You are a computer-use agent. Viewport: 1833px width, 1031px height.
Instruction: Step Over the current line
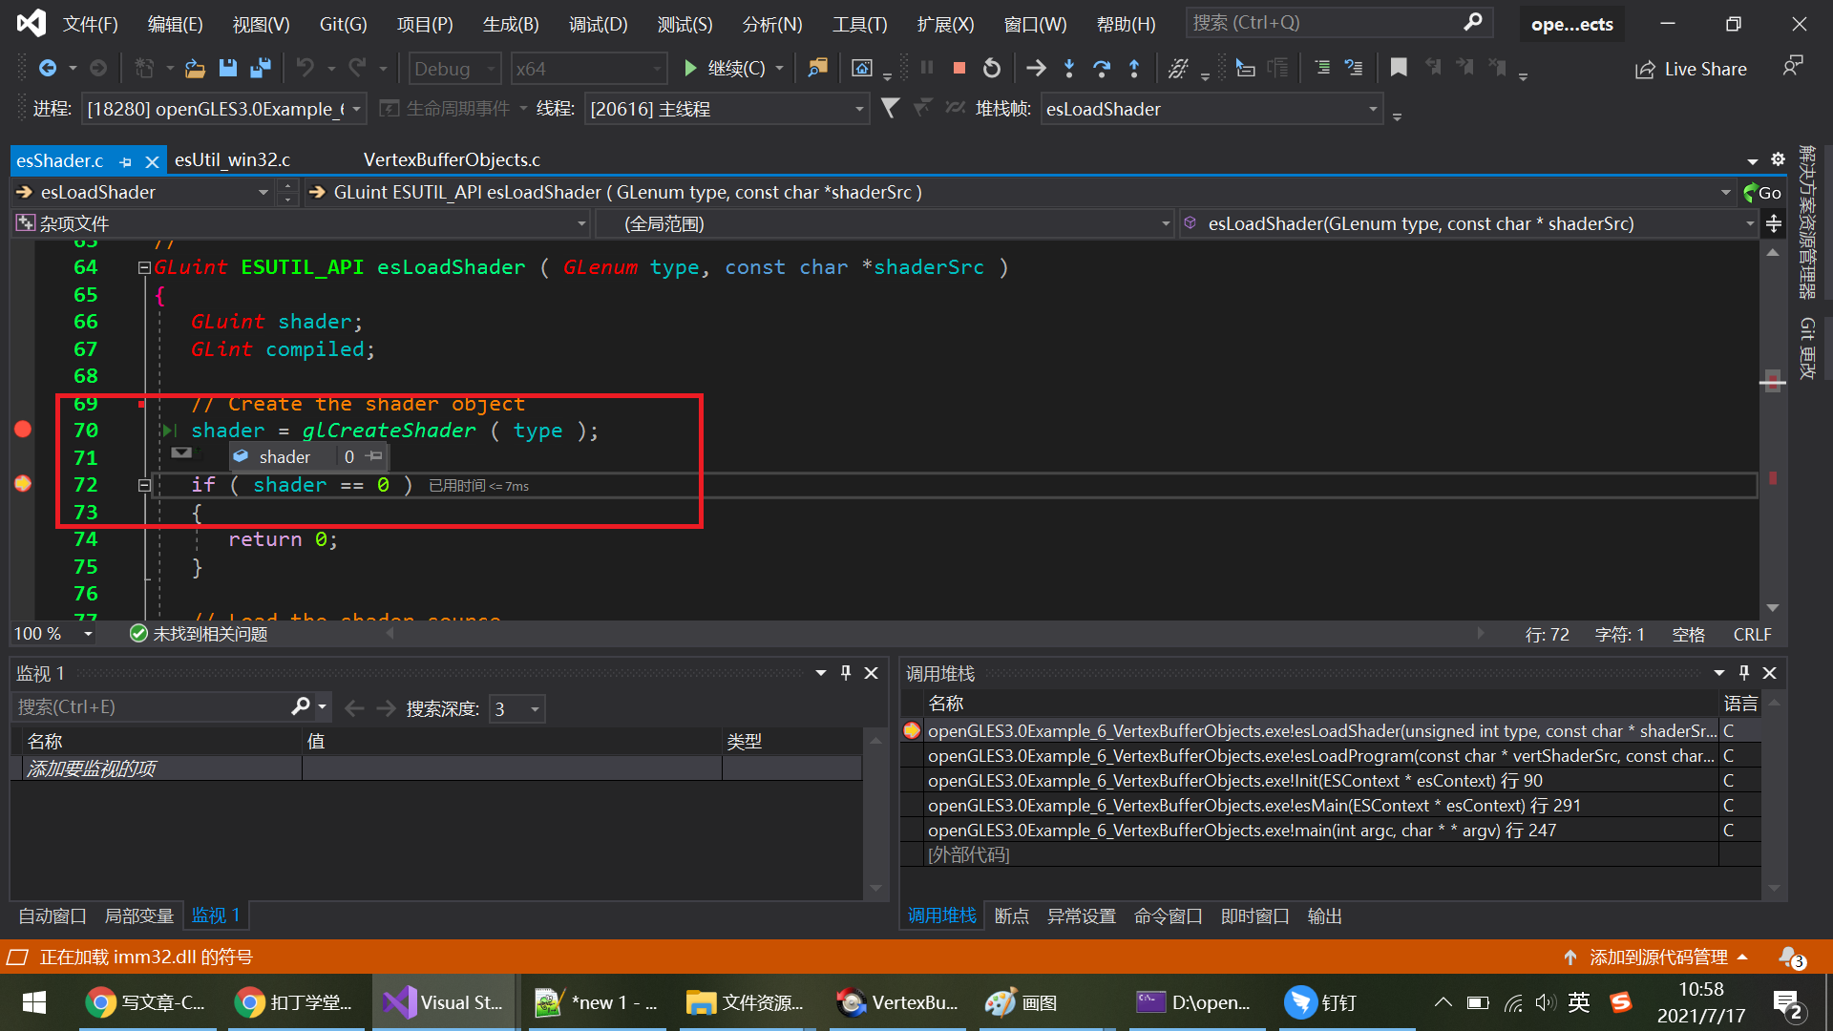1102,68
